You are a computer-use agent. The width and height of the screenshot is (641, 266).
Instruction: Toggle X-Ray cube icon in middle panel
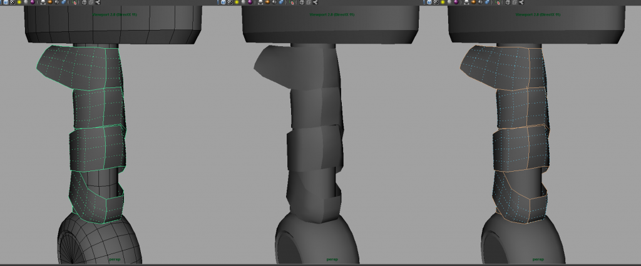click(302, 2)
